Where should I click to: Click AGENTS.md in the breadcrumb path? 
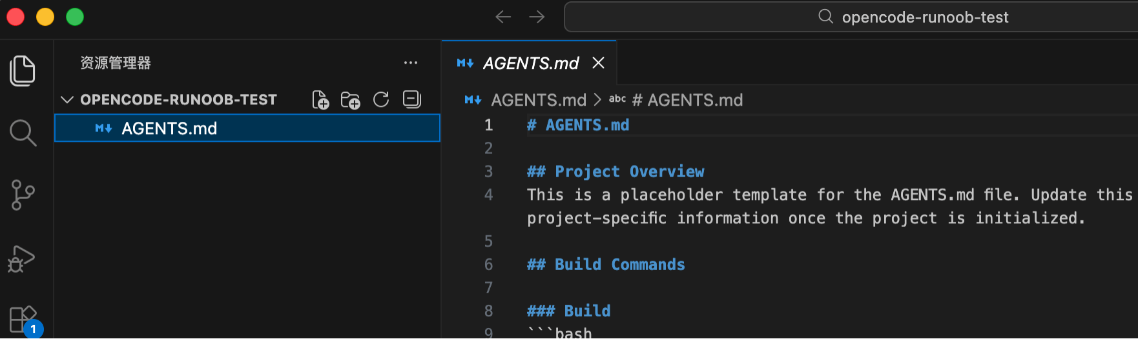pyautogui.click(x=539, y=100)
